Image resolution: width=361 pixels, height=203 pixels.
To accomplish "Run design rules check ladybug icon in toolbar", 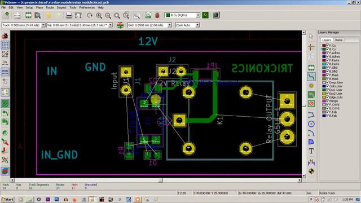I will tap(157, 15).
